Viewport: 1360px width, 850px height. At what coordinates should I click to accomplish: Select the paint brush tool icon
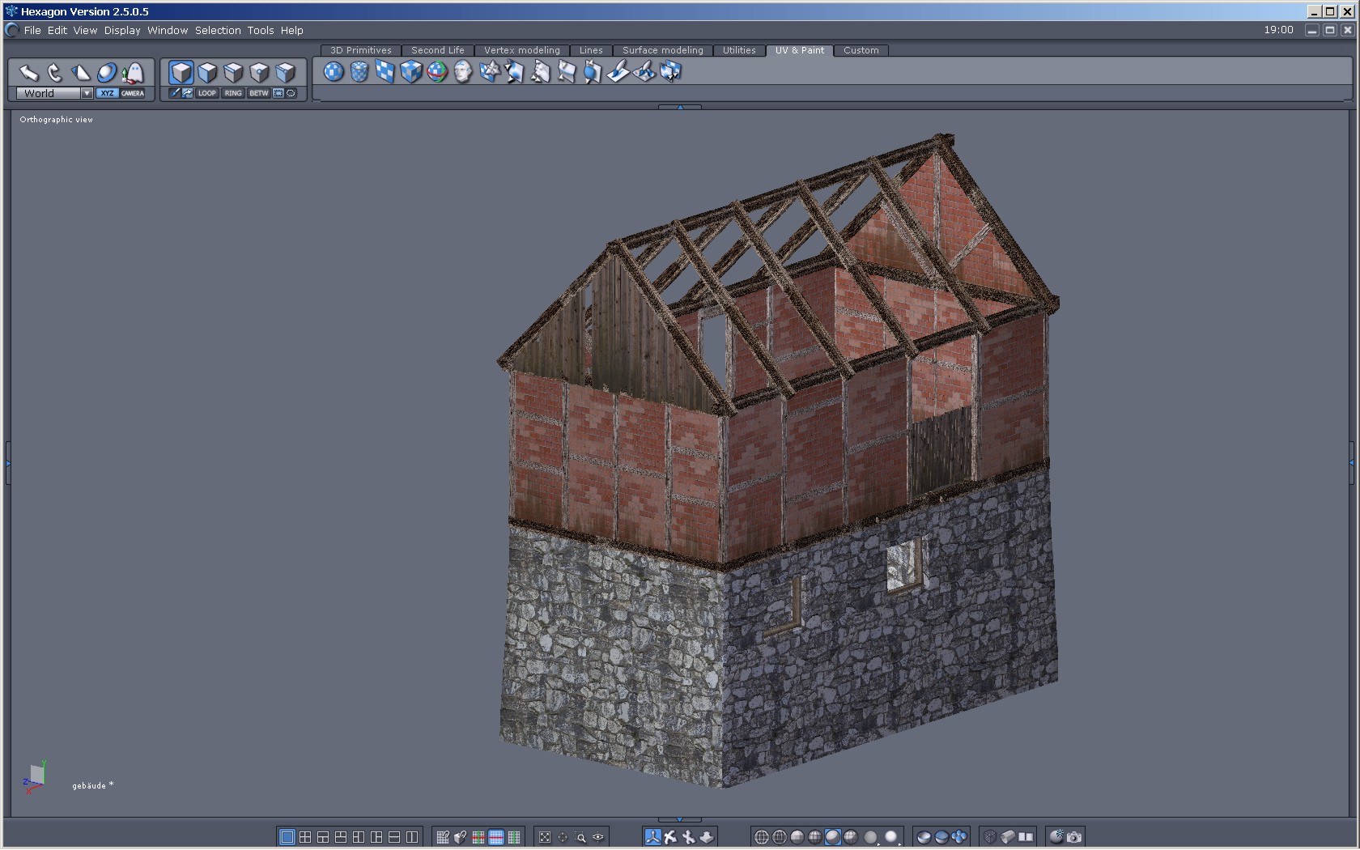pyautogui.click(x=618, y=72)
